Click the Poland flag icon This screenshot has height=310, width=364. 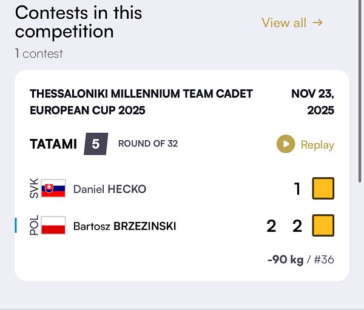pos(53,226)
